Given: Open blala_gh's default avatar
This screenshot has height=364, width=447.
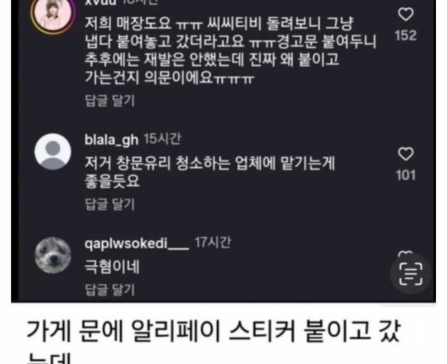Looking at the screenshot, I should coord(53,152).
